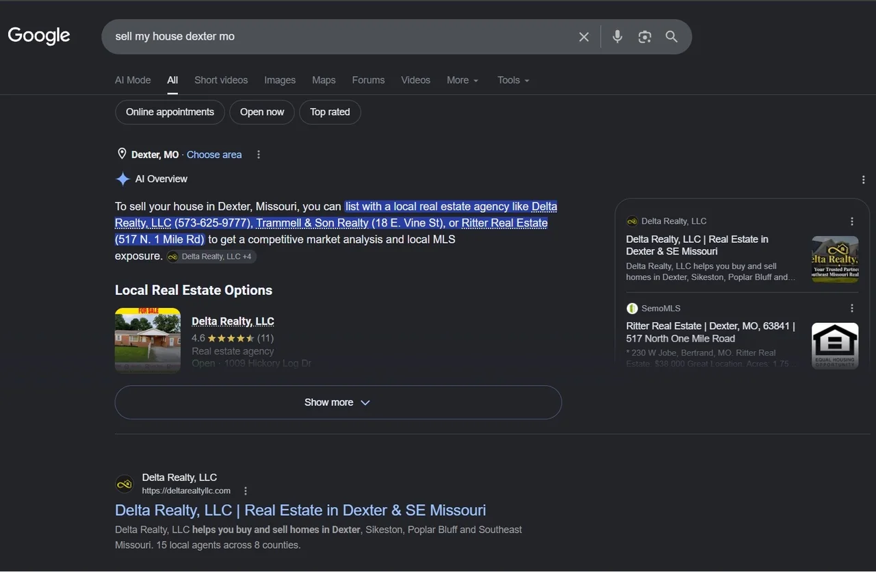
Task: Open Delta Realty, LLC local listing title
Action: (233, 321)
